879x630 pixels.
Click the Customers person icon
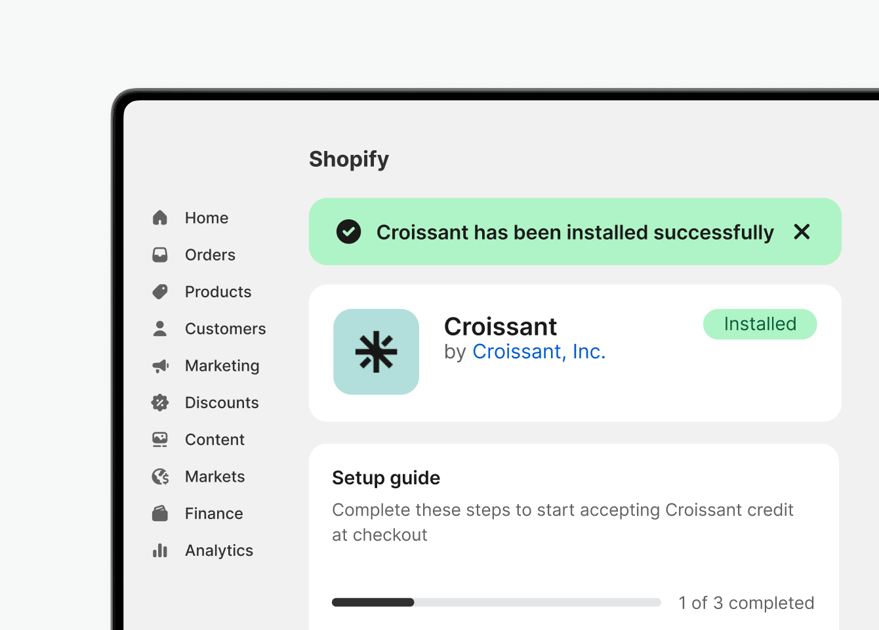[x=160, y=329]
